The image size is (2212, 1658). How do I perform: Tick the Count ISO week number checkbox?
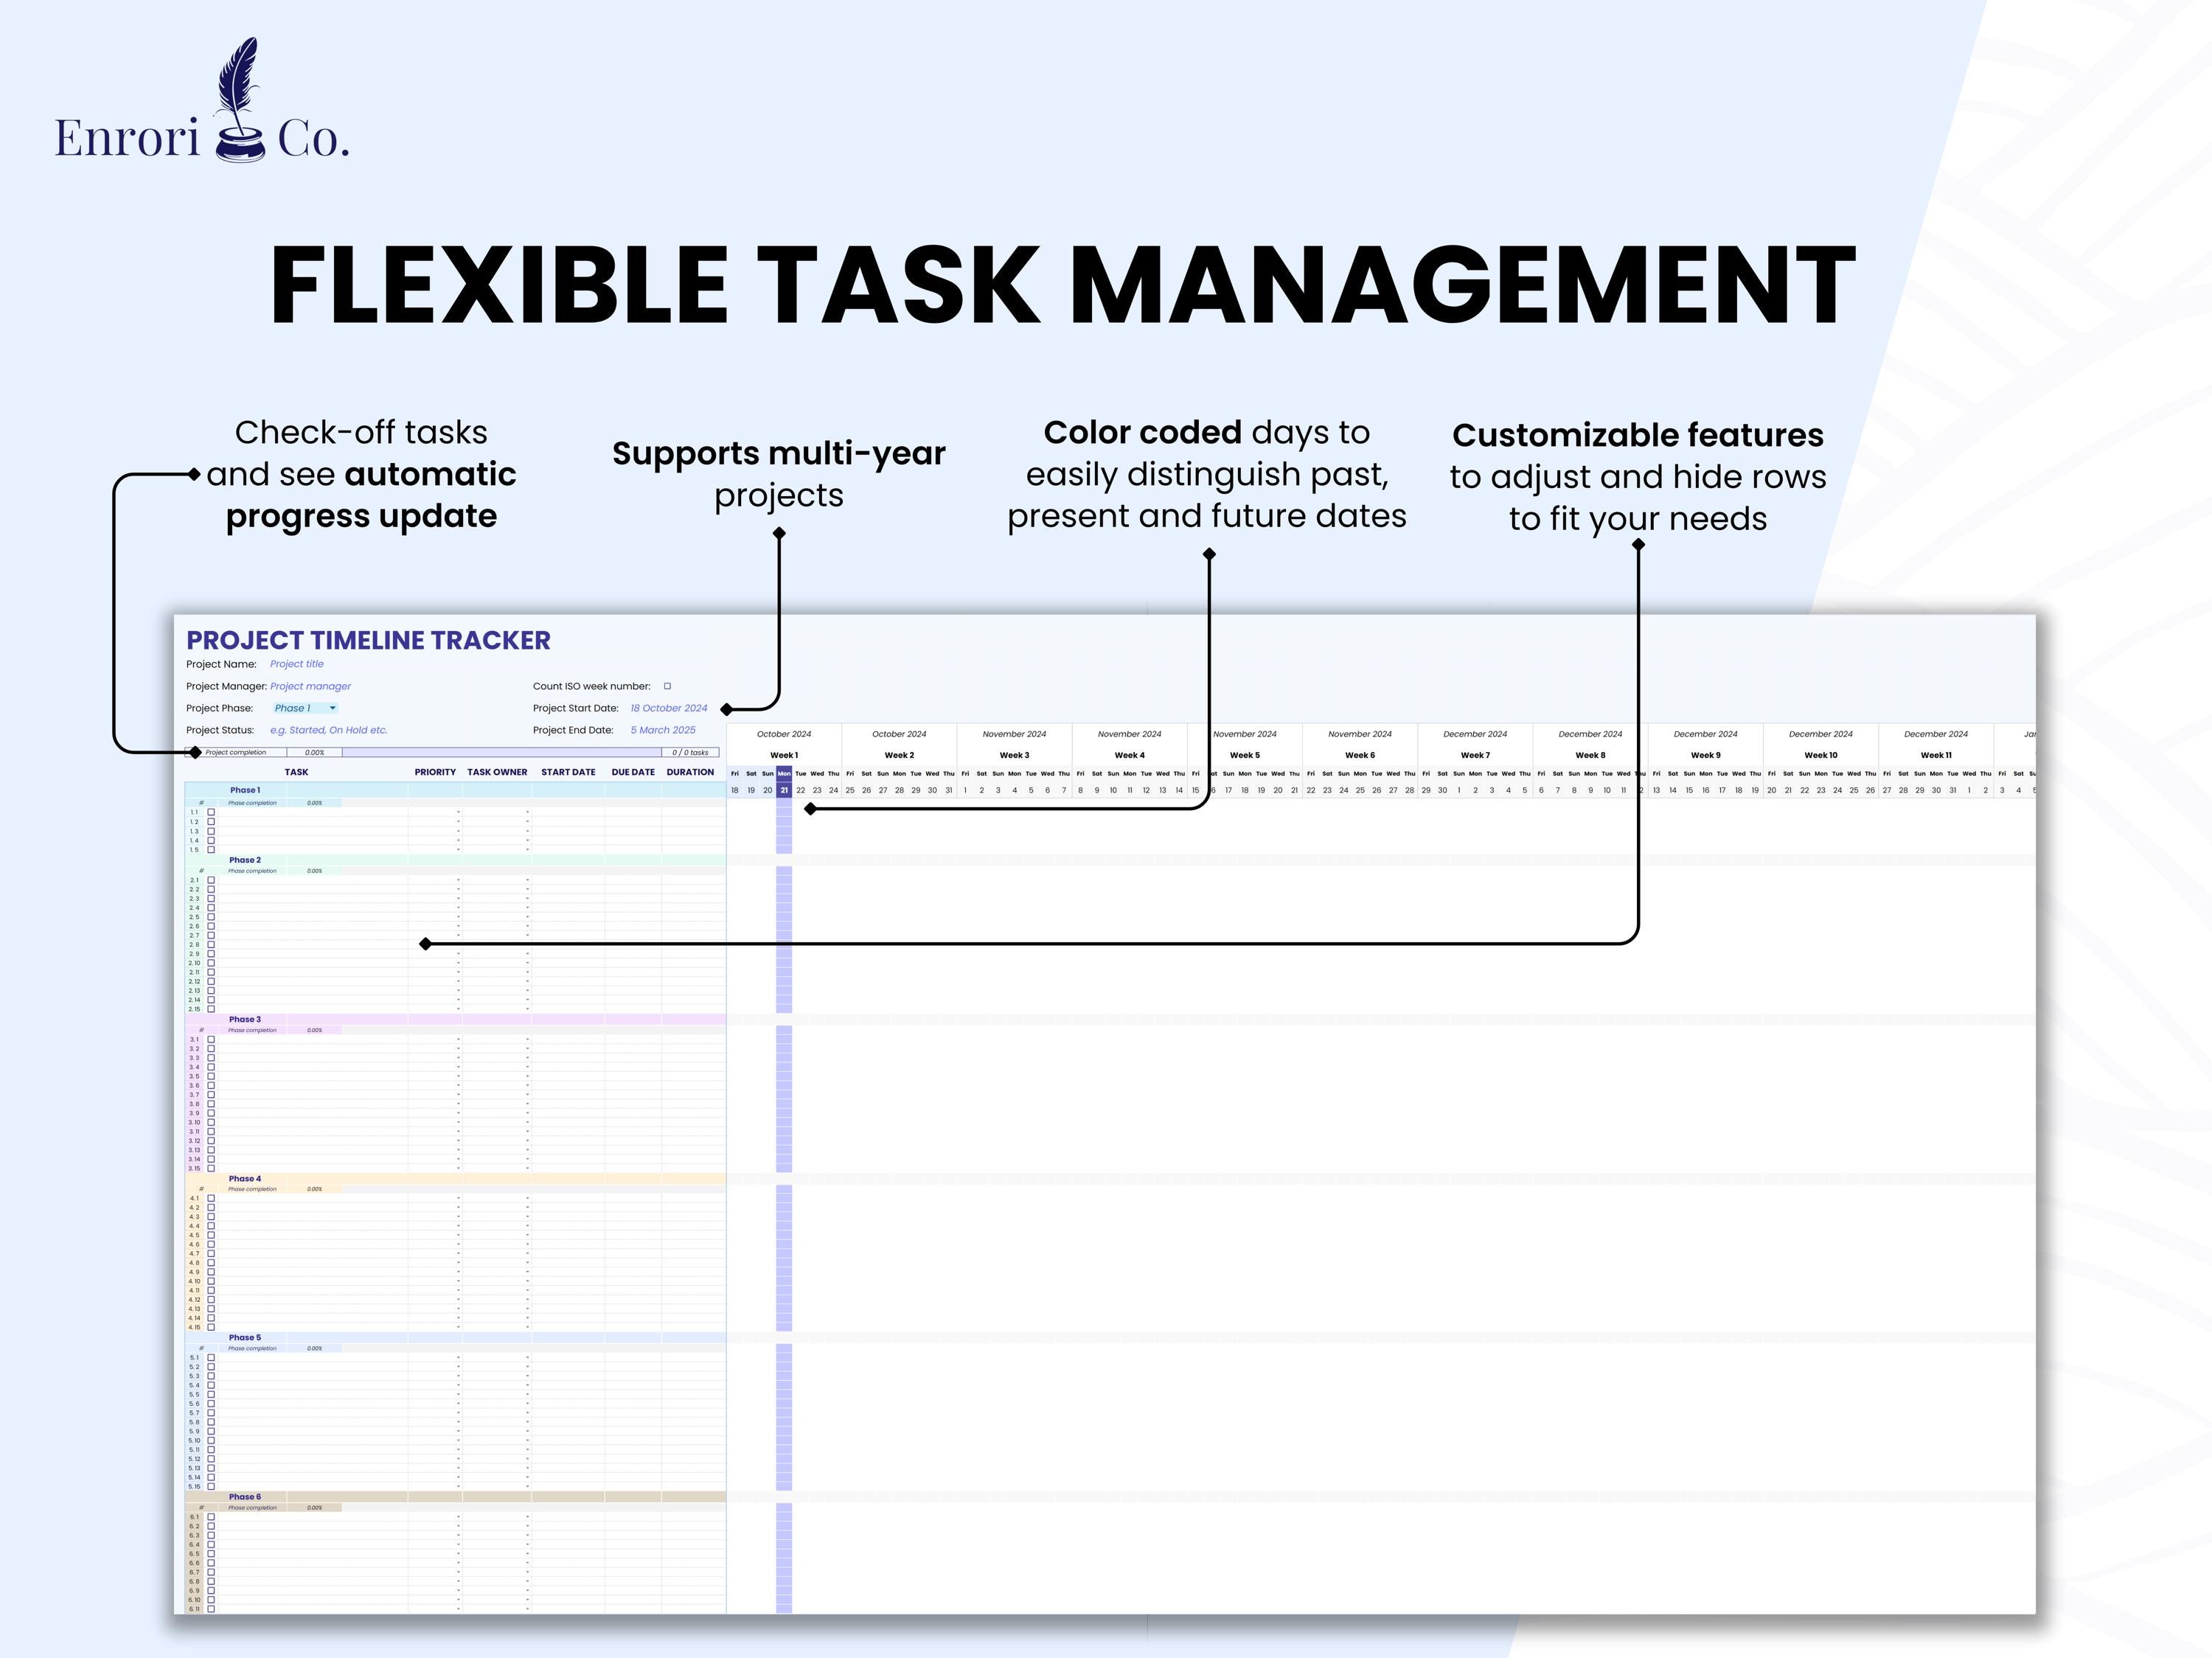[667, 686]
